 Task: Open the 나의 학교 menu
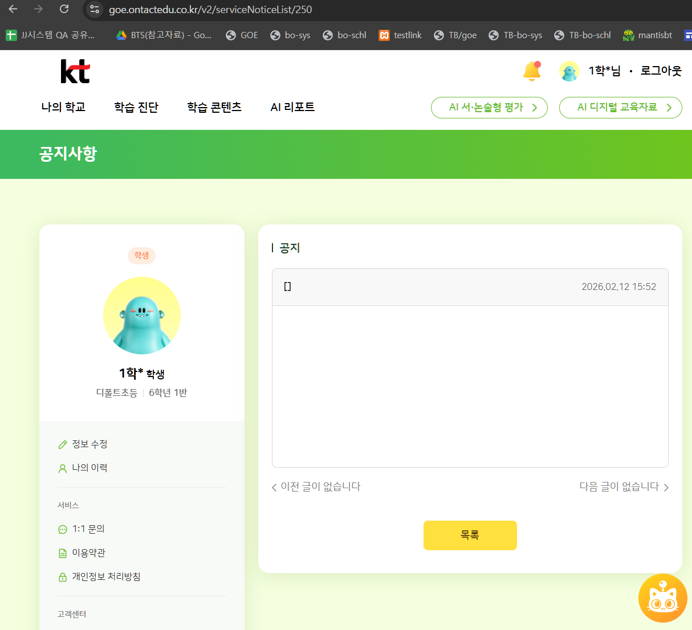tap(63, 107)
